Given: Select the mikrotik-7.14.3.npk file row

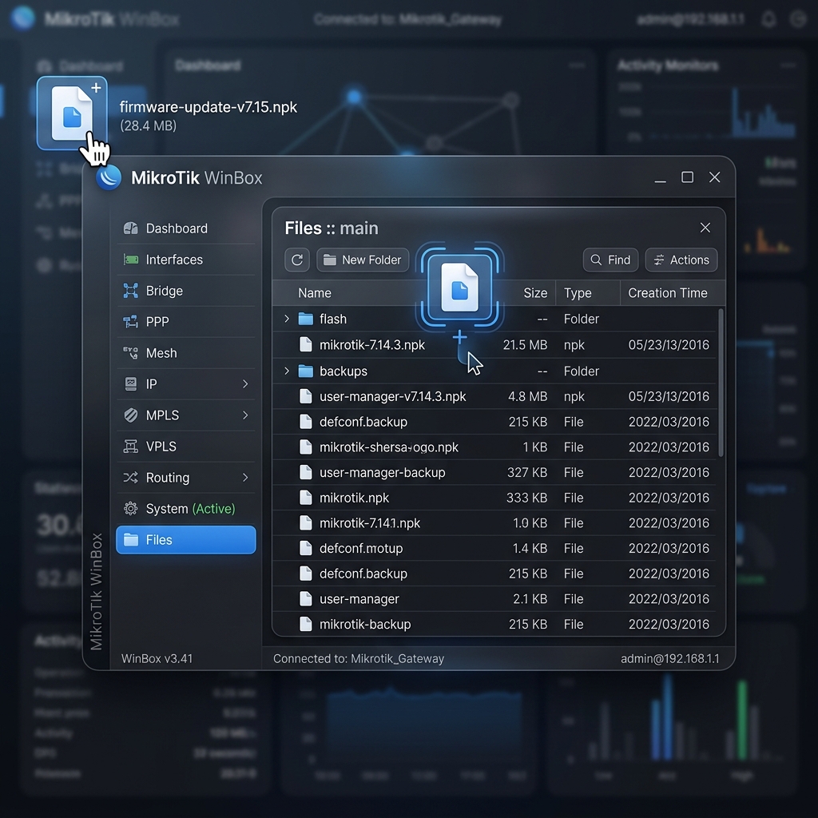Looking at the screenshot, I should click(494, 345).
